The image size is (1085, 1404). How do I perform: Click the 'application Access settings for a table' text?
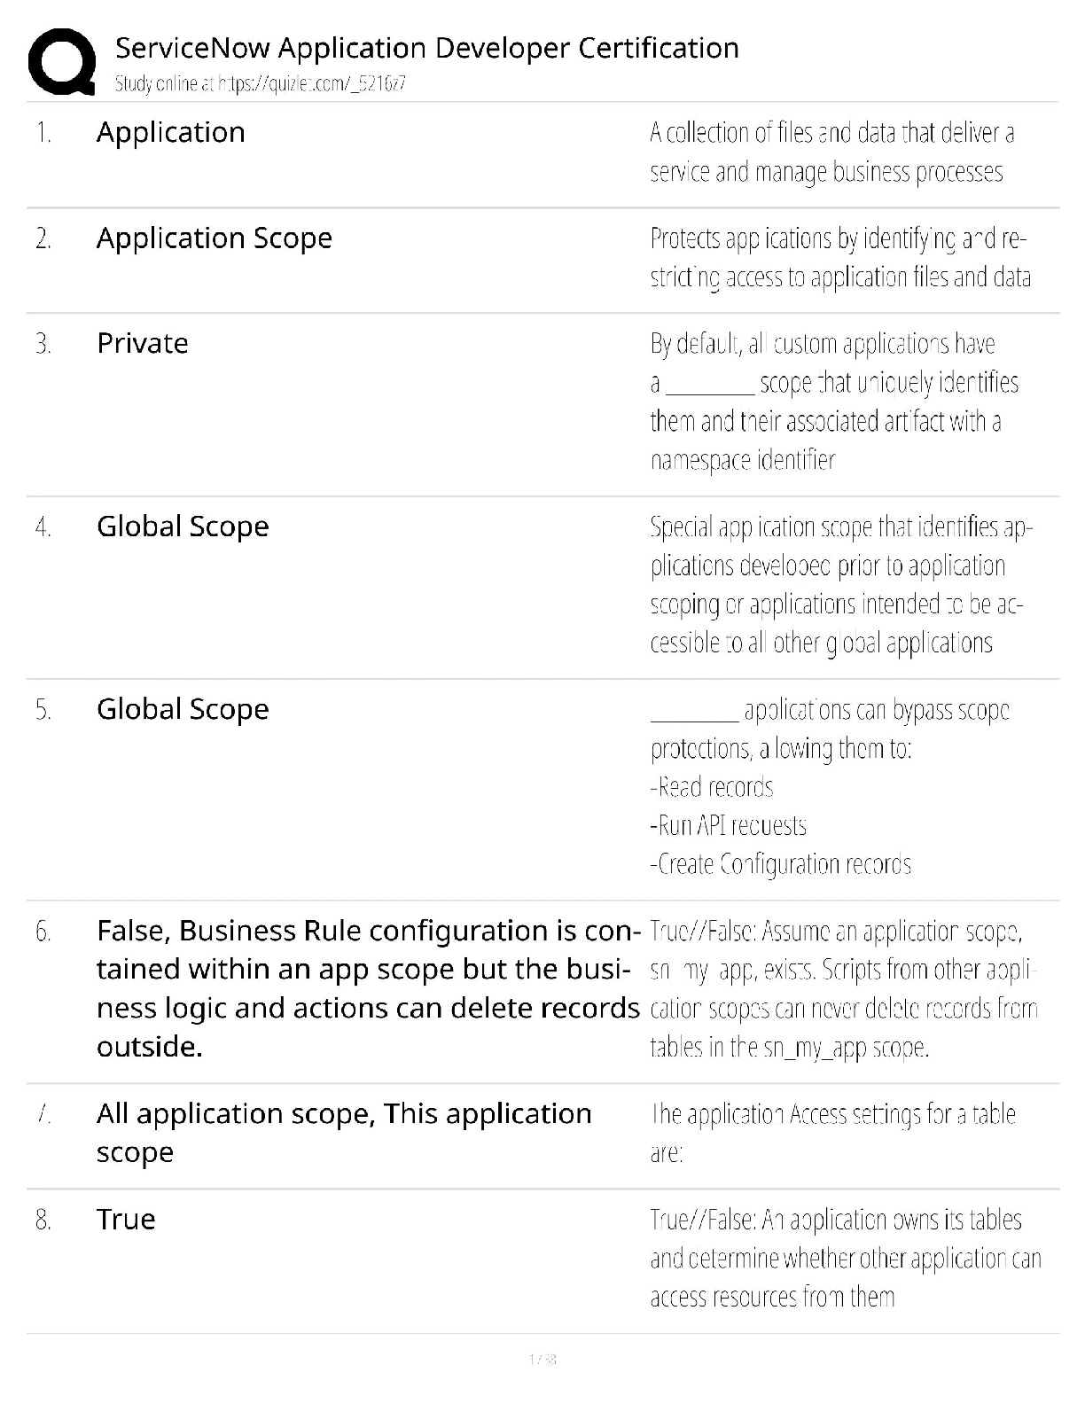coord(833,1114)
